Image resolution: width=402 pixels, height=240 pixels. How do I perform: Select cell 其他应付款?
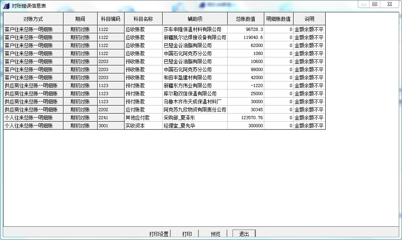point(143,118)
